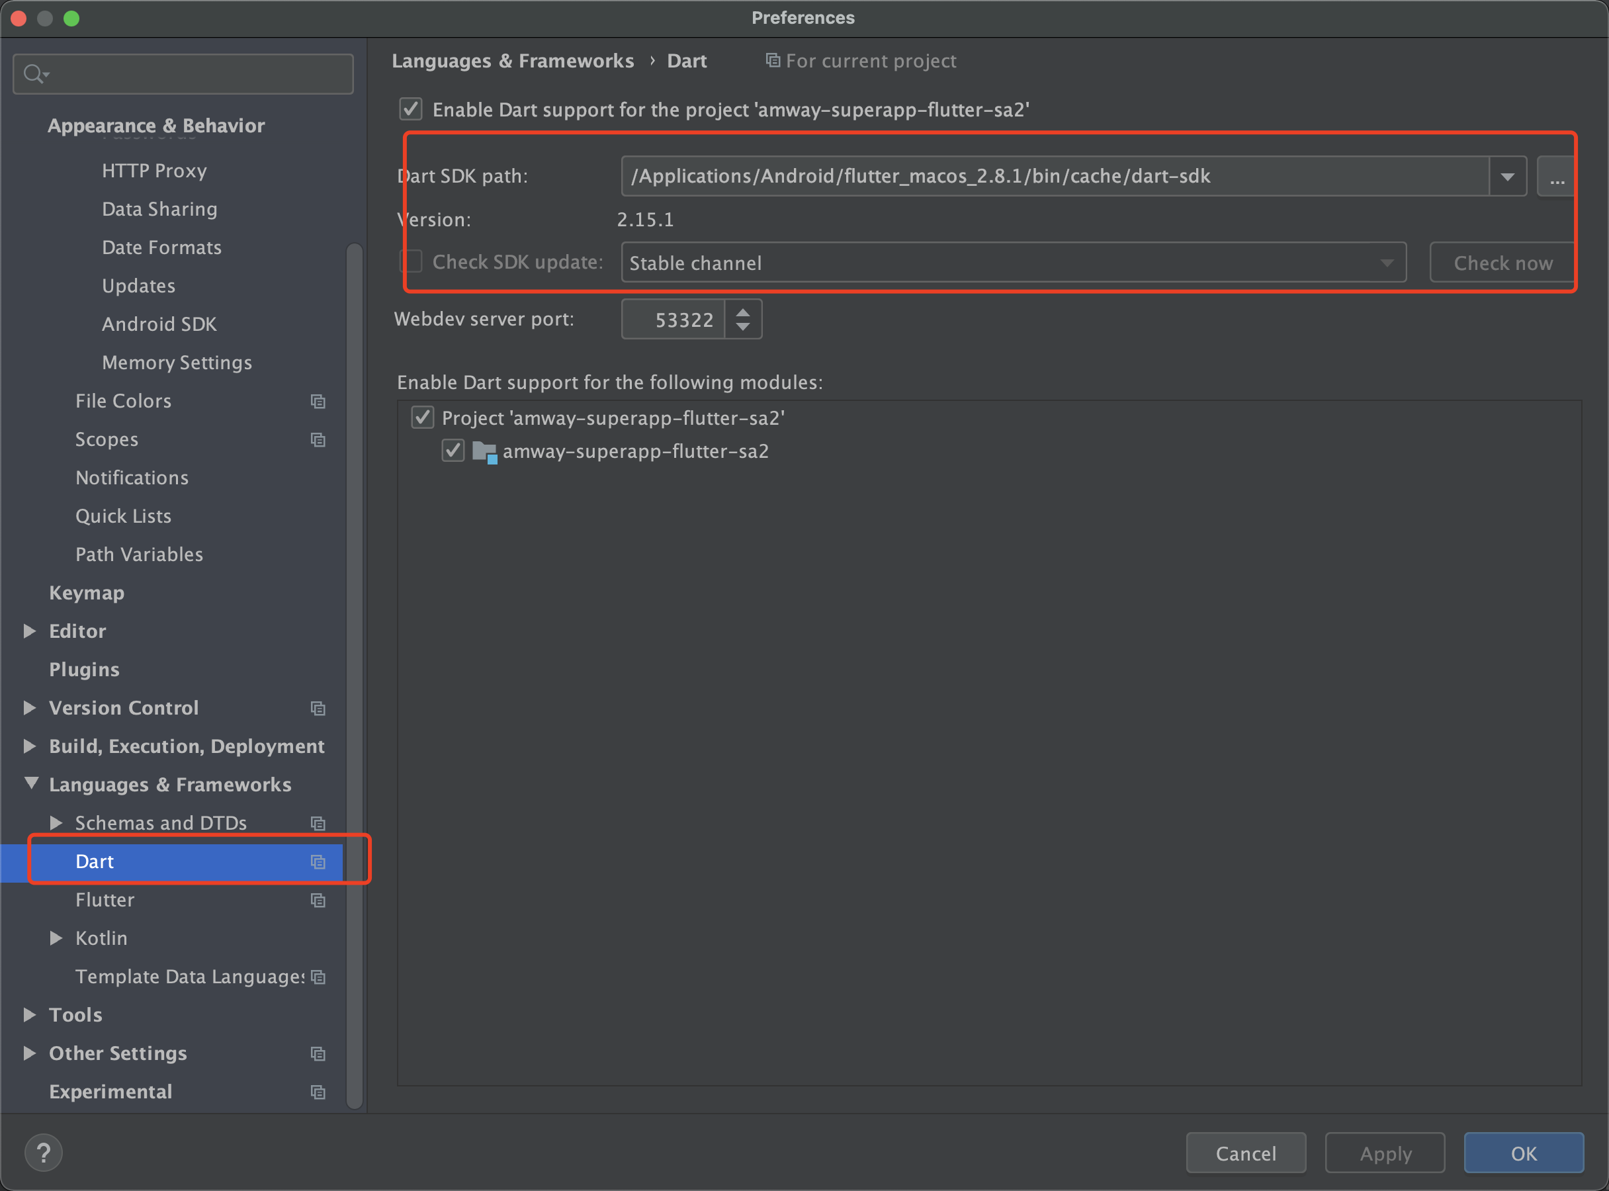Toggle the amway-superapp-flutter-sa2 module checkbox

[453, 451]
